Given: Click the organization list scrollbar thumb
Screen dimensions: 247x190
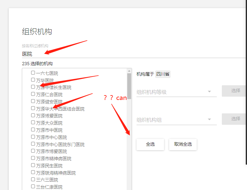Looking at the screenshot, I should (x=129, y=86).
